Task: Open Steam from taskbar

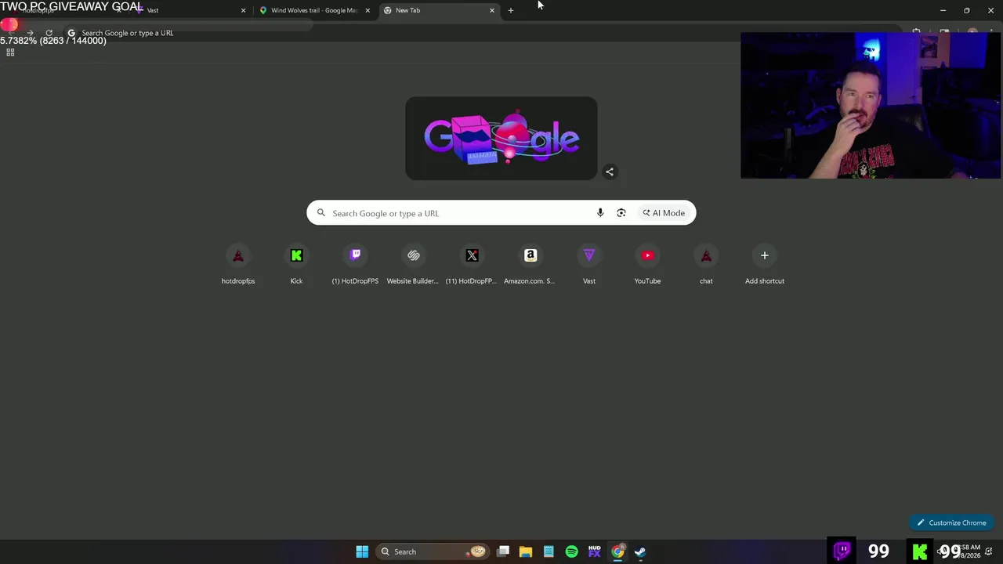Action: [640, 551]
